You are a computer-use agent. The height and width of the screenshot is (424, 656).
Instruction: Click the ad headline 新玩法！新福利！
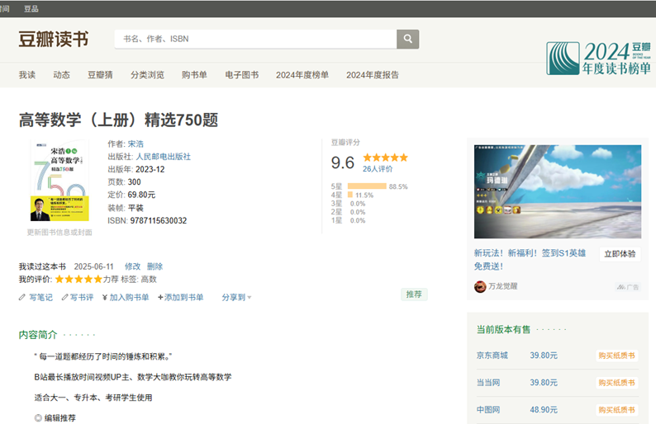(x=530, y=259)
